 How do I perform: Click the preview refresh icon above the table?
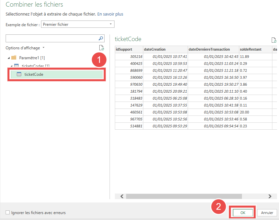[x=274, y=40]
